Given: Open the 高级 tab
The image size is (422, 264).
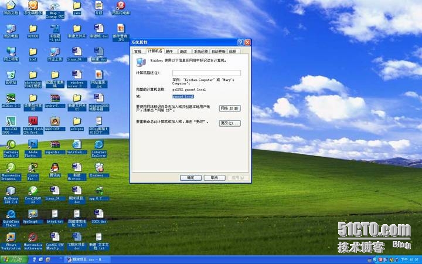Looking at the screenshot, I should [x=183, y=51].
